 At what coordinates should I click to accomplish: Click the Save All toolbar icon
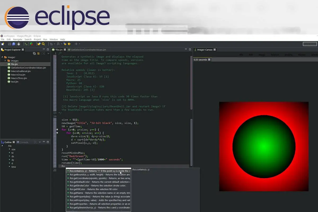(x=14, y=44)
